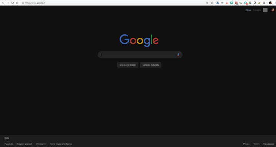Open the blue clapperboard extension icon
Image resolution: width=276 pixels, height=147 pixels.
coord(218,3)
